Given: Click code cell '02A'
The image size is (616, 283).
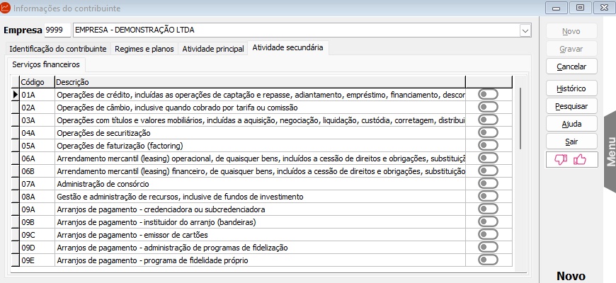Looking at the screenshot, I should pyautogui.click(x=37, y=107).
